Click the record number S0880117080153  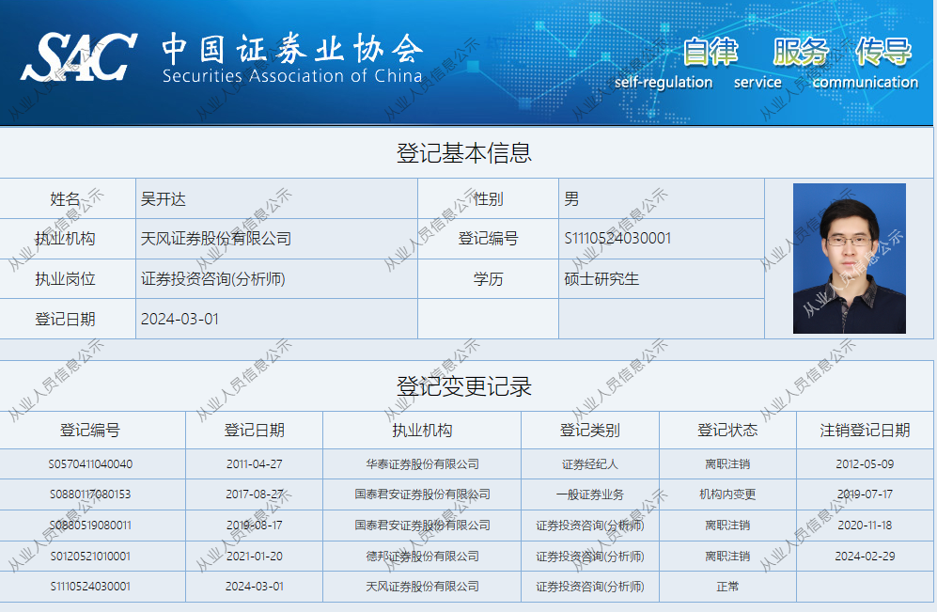pyautogui.click(x=90, y=494)
